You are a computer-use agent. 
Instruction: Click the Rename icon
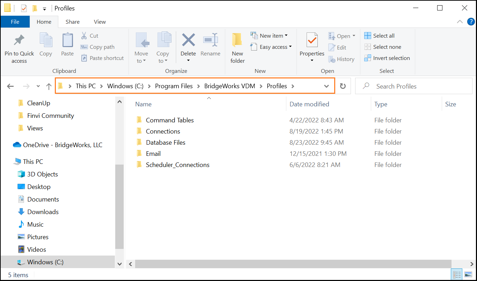click(211, 40)
